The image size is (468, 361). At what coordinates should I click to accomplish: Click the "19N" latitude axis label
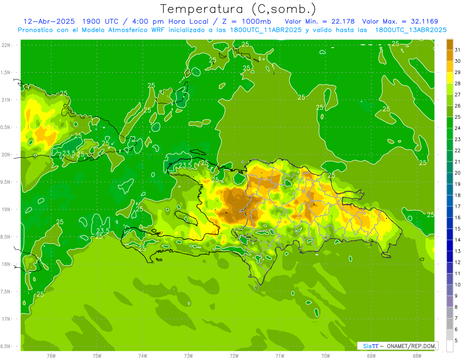click(x=6, y=210)
